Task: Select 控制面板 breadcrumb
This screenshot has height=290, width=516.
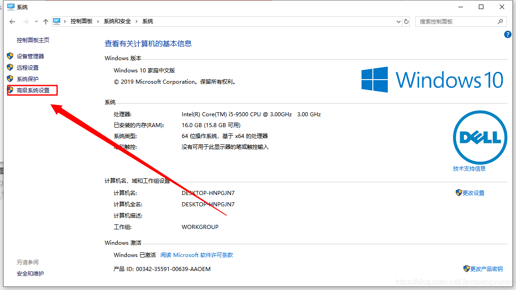Action: click(x=81, y=21)
